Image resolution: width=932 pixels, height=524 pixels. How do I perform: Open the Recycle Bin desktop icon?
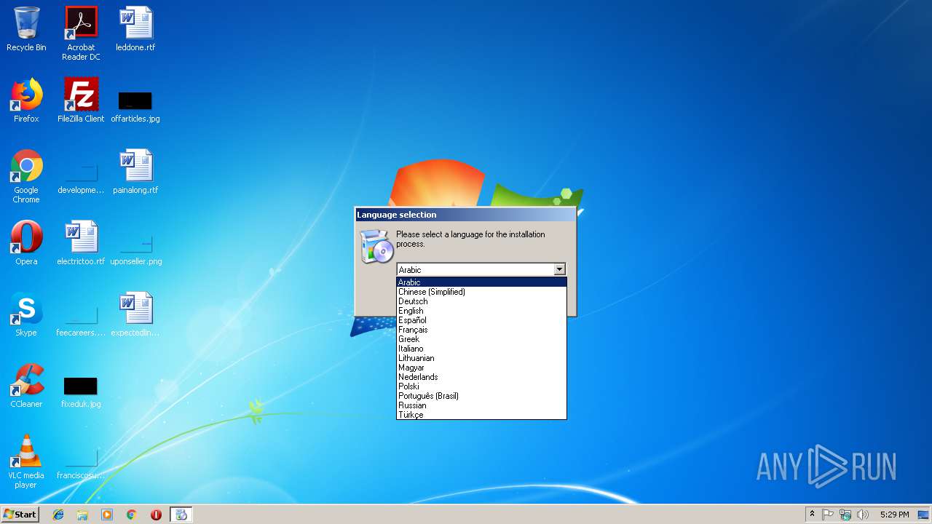(x=26, y=29)
